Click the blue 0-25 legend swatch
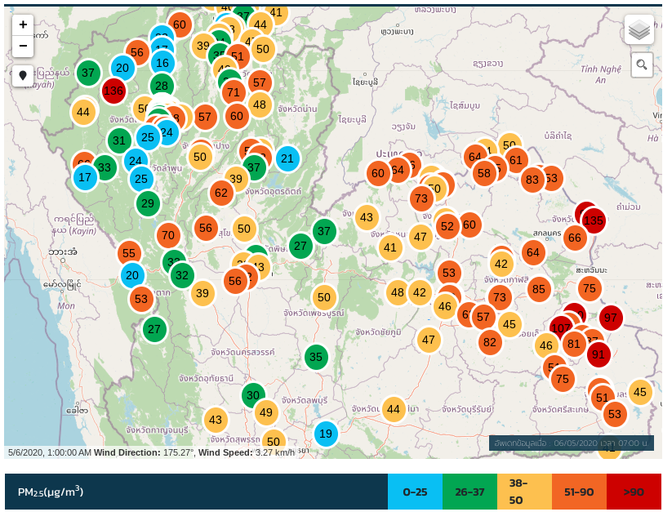 click(x=415, y=492)
